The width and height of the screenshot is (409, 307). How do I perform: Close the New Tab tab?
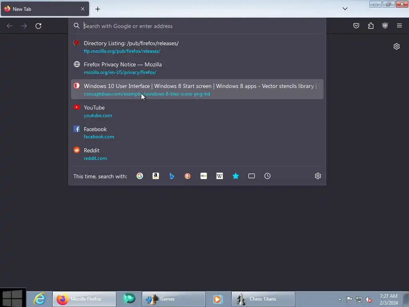[x=83, y=9]
